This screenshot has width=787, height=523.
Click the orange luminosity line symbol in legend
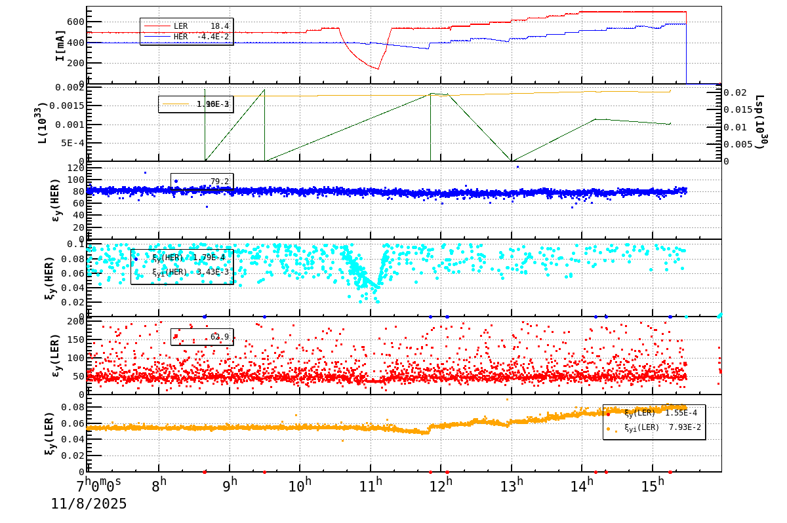pyautogui.click(x=176, y=104)
